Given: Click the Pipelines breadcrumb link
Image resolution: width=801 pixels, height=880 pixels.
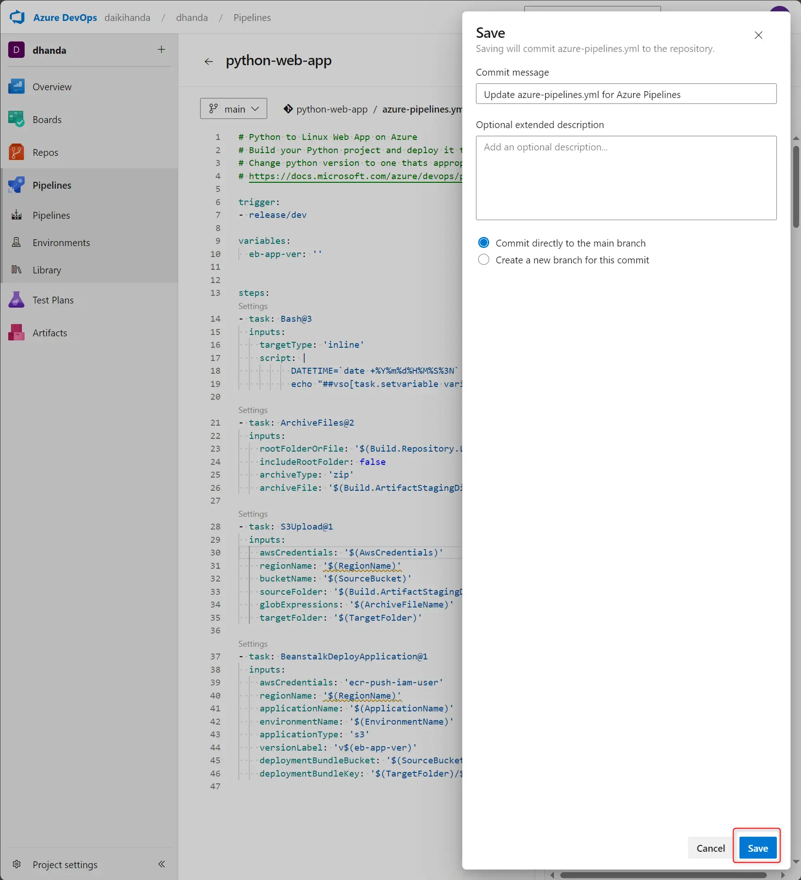Looking at the screenshot, I should click(252, 17).
